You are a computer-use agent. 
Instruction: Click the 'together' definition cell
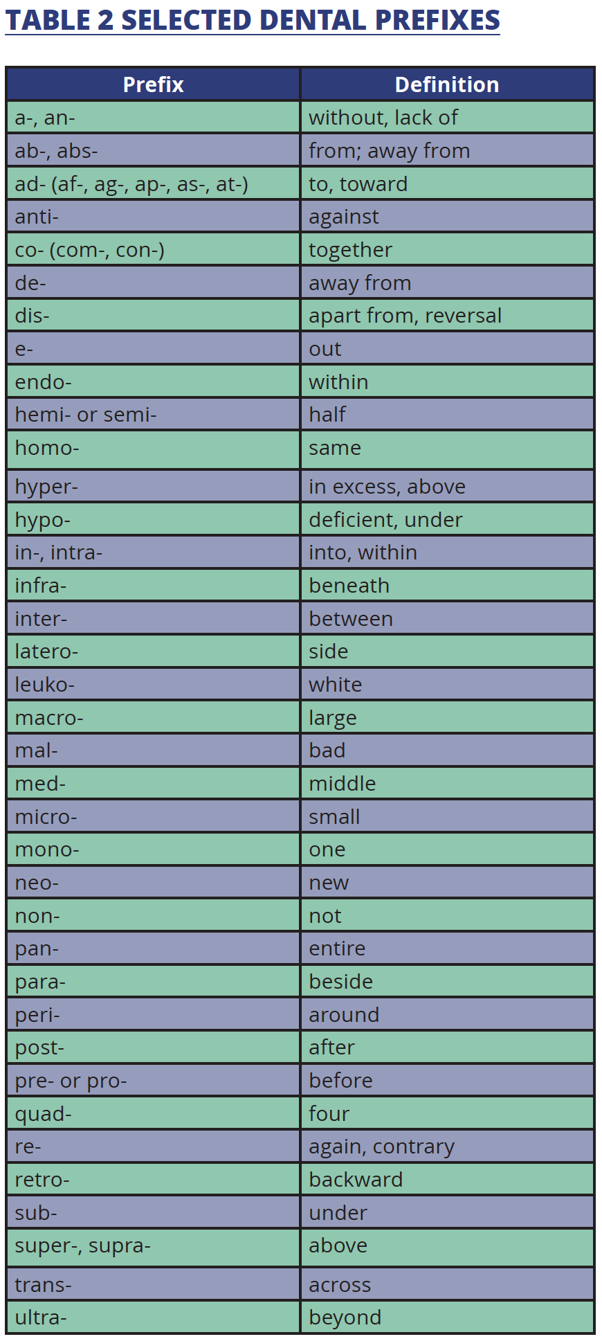[x=447, y=250]
